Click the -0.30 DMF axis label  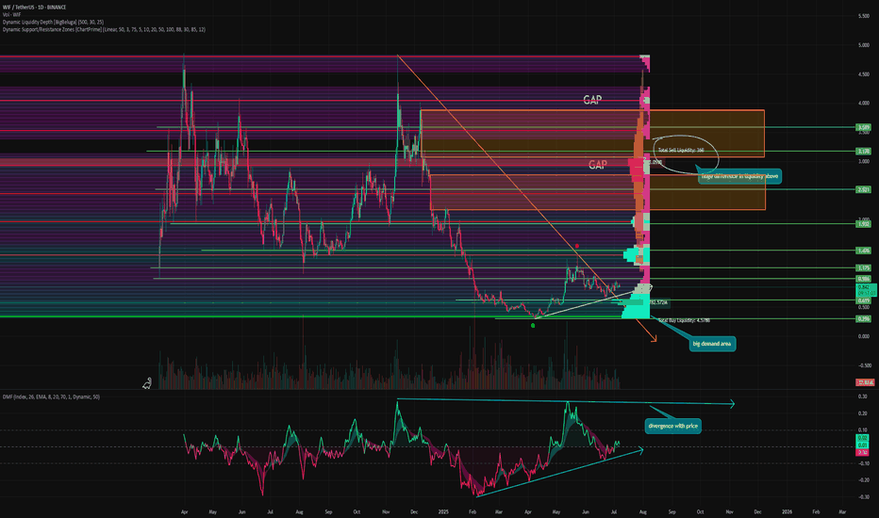(862, 496)
